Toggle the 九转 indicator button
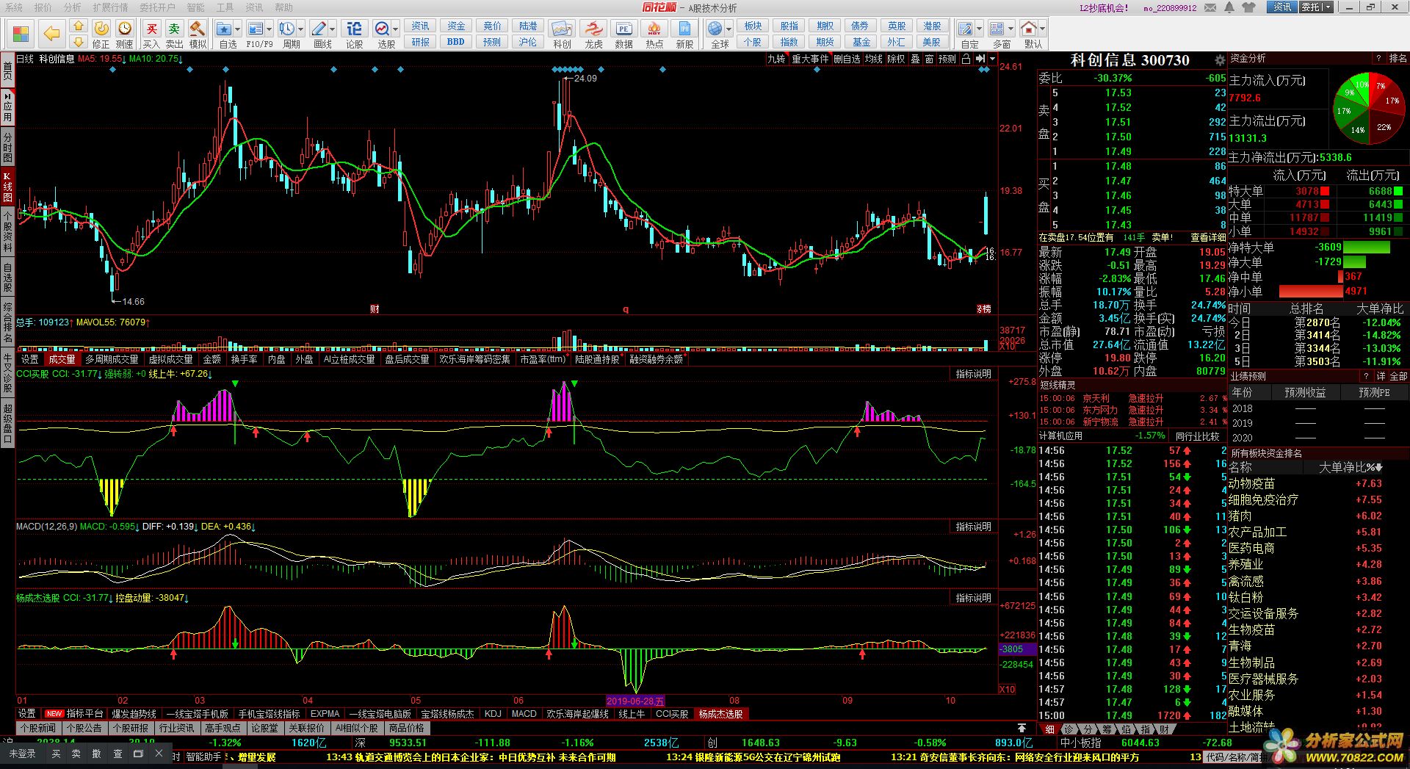Image resolution: width=1410 pixels, height=769 pixels. click(x=776, y=59)
